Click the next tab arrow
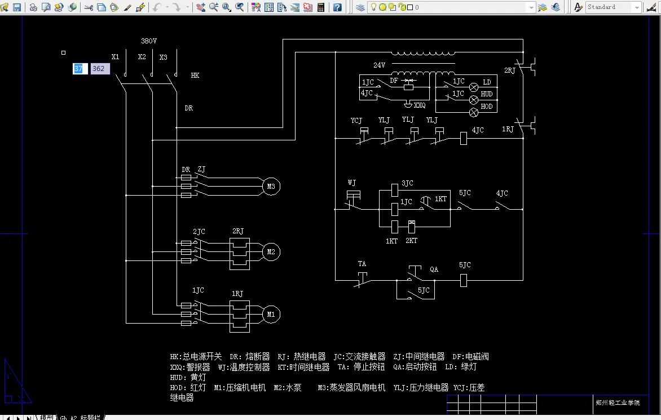This screenshot has width=661, height=420. point(19,418)
